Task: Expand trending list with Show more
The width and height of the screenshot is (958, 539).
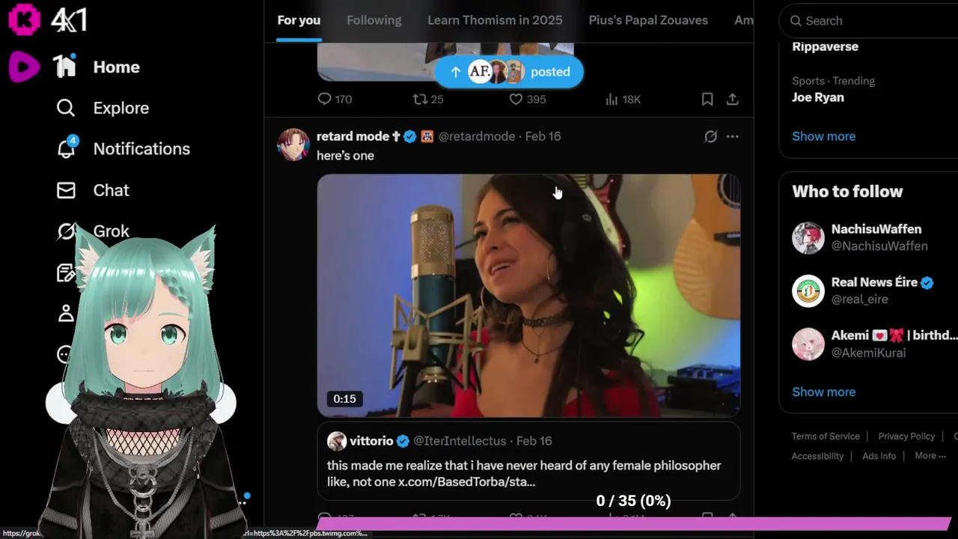Action: coord(823,136)
